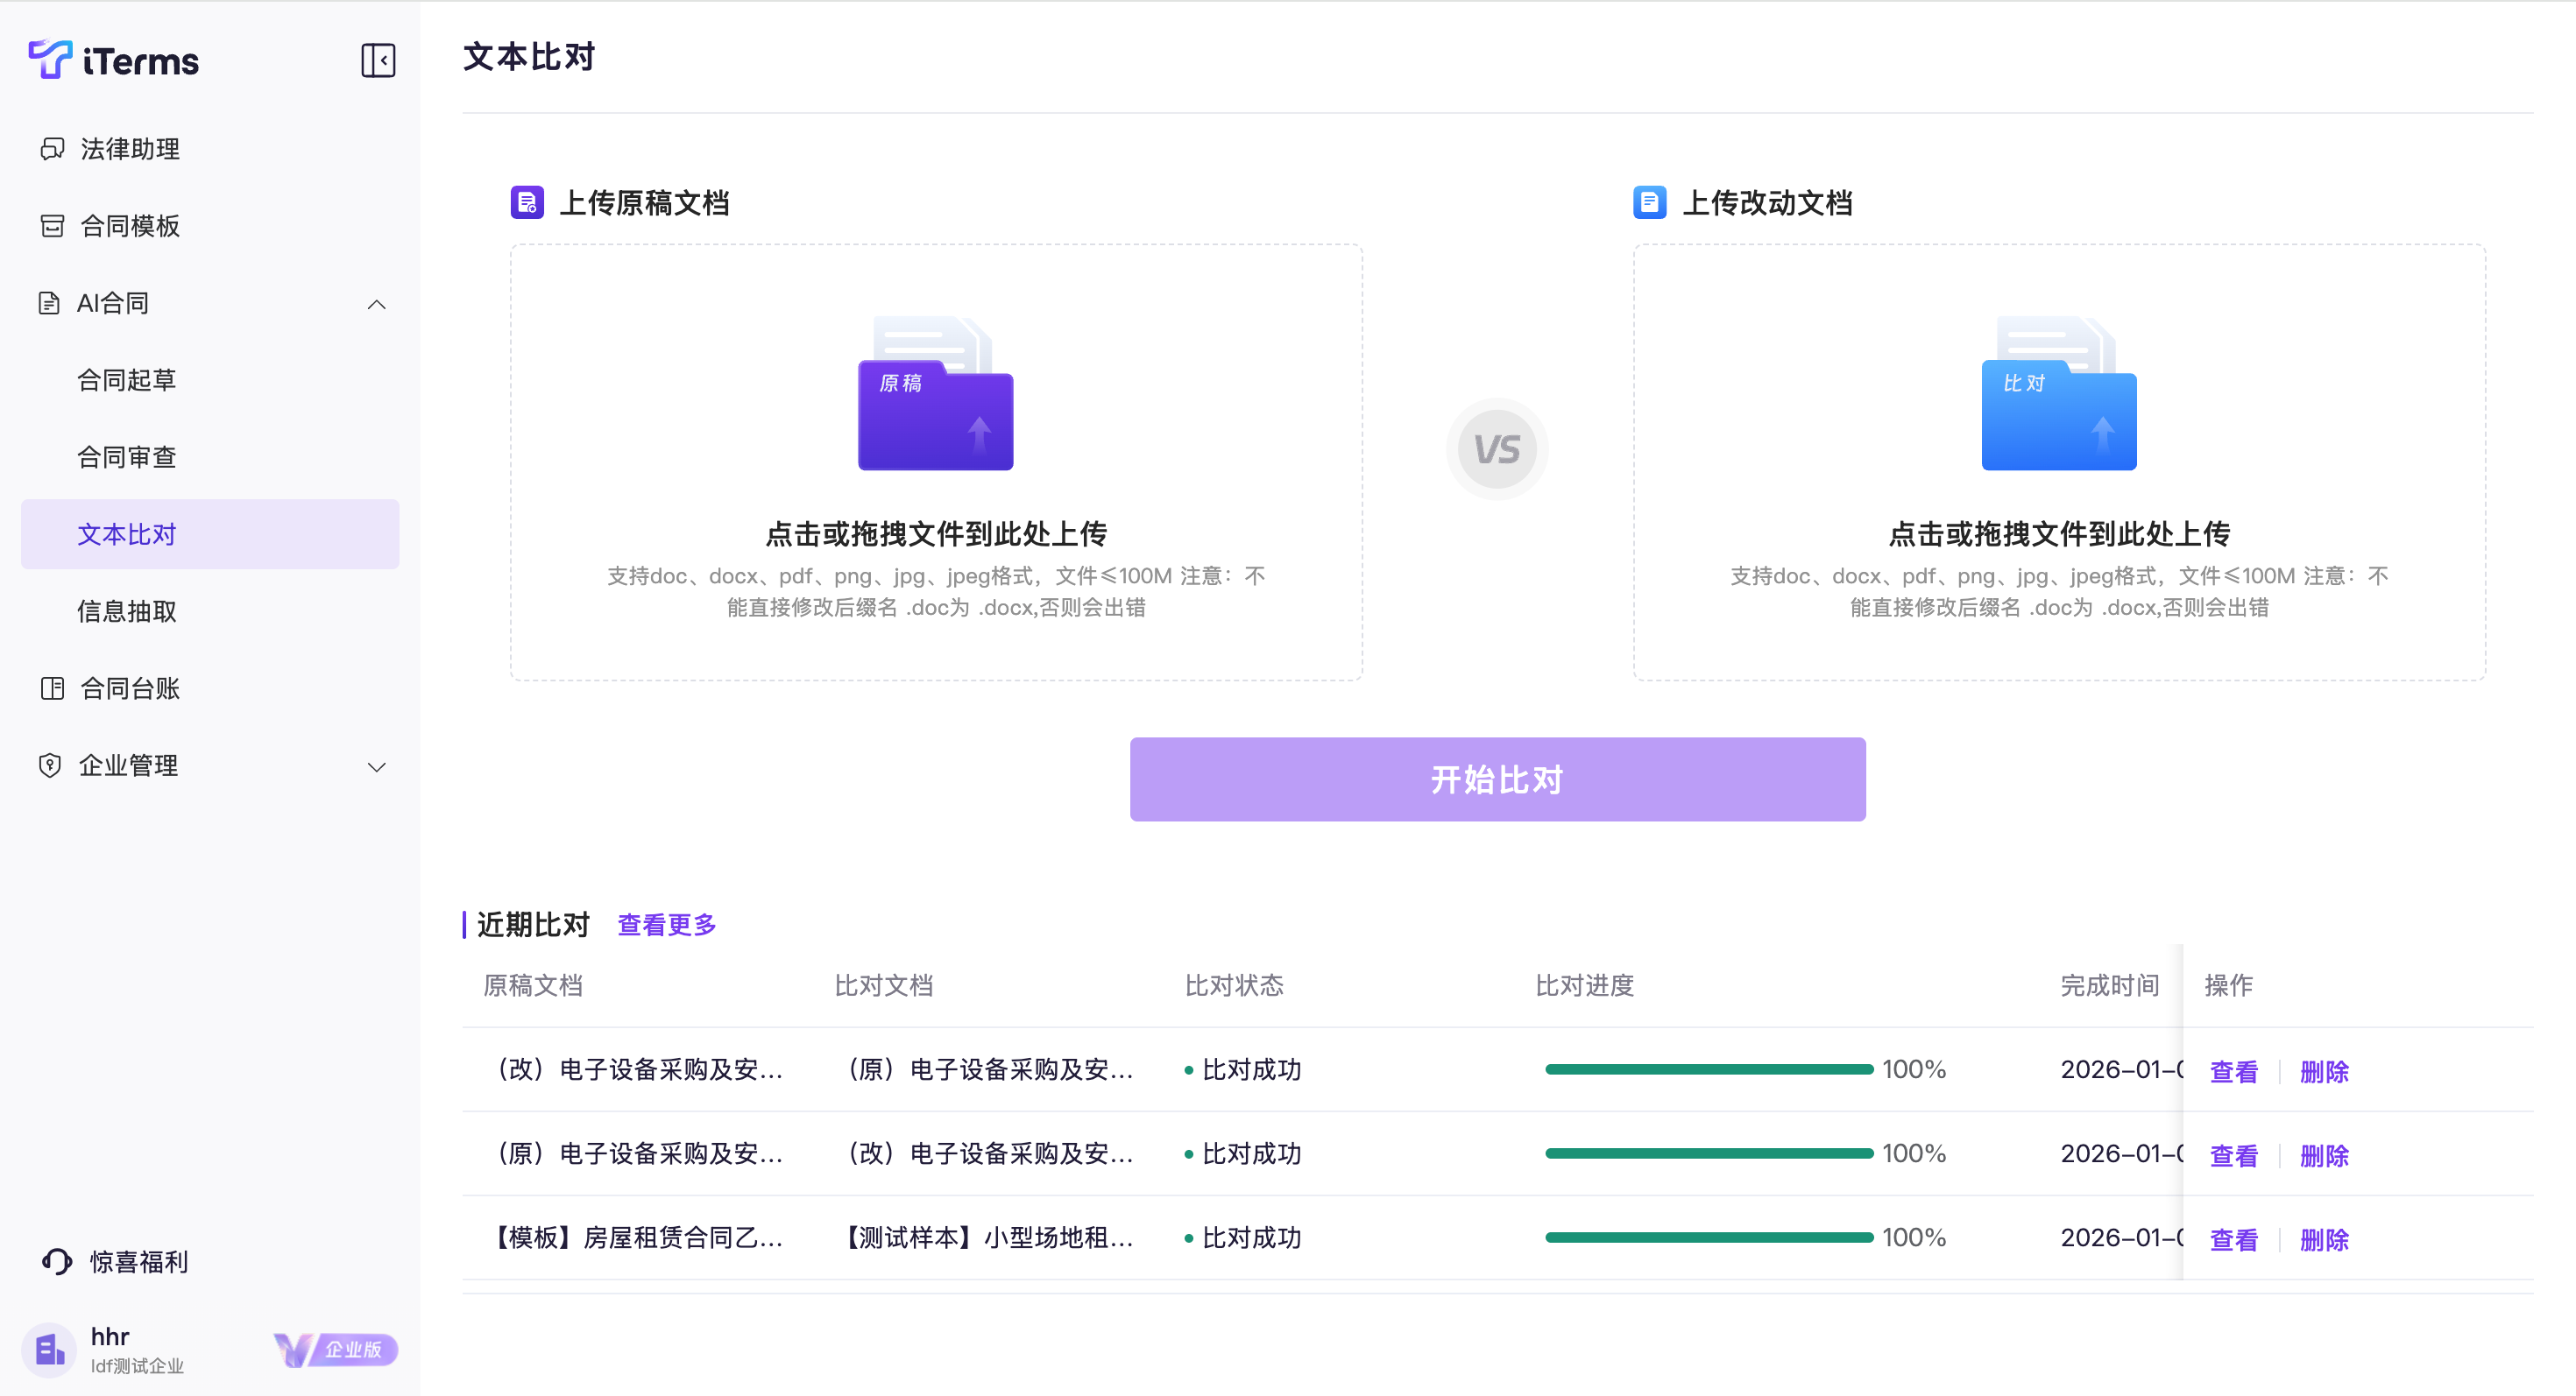
Task: Click the 企业版 badge icon
Action: (336, 1349)
